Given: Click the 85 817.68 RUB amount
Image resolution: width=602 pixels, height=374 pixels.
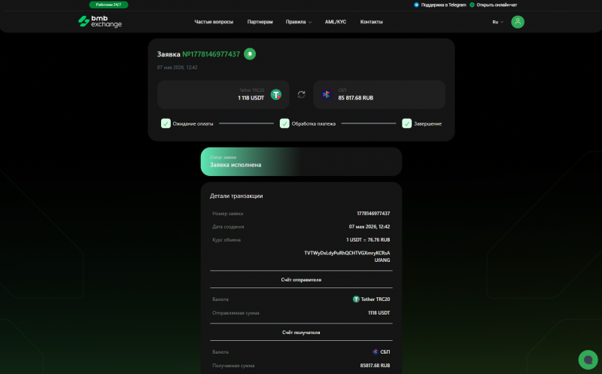Looking at the screenshot, I should click(355, 98).
